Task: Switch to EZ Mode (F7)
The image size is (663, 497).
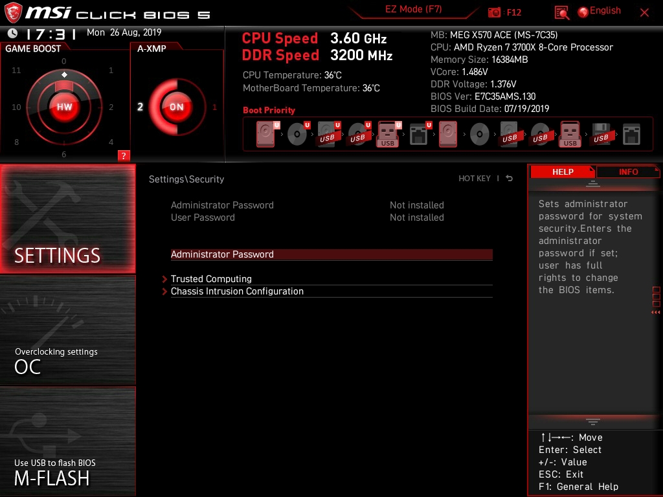Action: [x=413, y=9]
